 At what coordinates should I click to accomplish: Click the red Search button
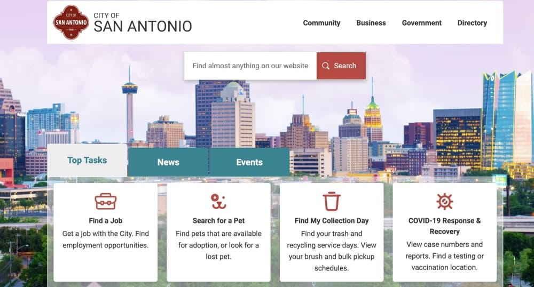341,66
